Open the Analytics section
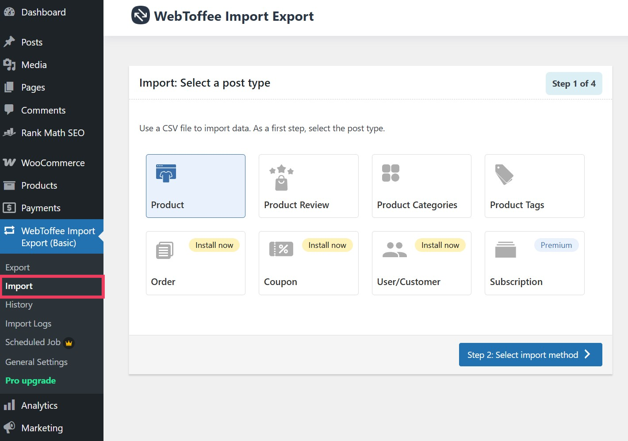628x441 pixels. (39, 405)
